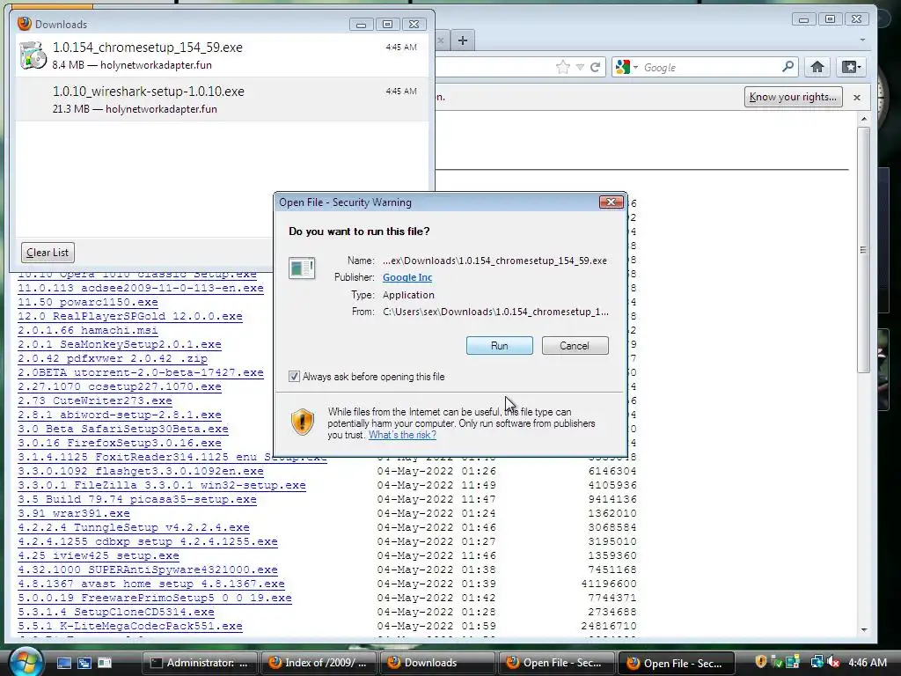Go to the Firefox home page icon

817,67
